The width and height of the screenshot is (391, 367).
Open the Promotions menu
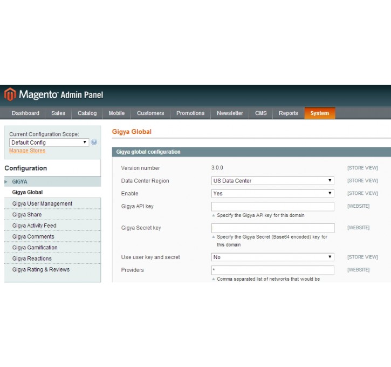190,113
